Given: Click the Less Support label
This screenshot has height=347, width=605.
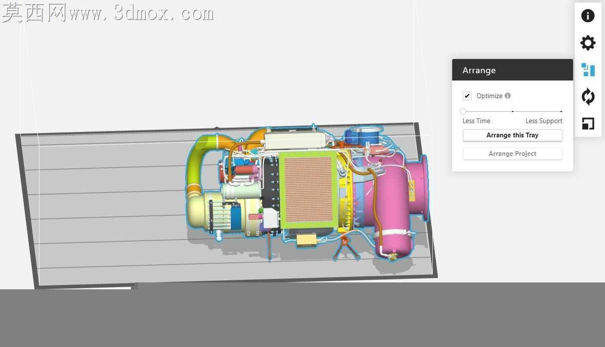Looking at the screenshot, I should click(x=544, y=121).
